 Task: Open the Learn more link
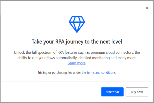coord(76,63)
